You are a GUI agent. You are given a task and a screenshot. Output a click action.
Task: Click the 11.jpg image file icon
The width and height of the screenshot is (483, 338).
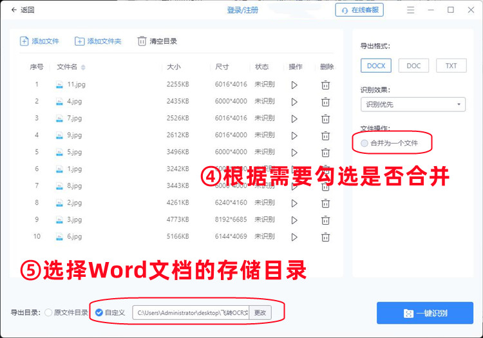click(x=59, y=84)
